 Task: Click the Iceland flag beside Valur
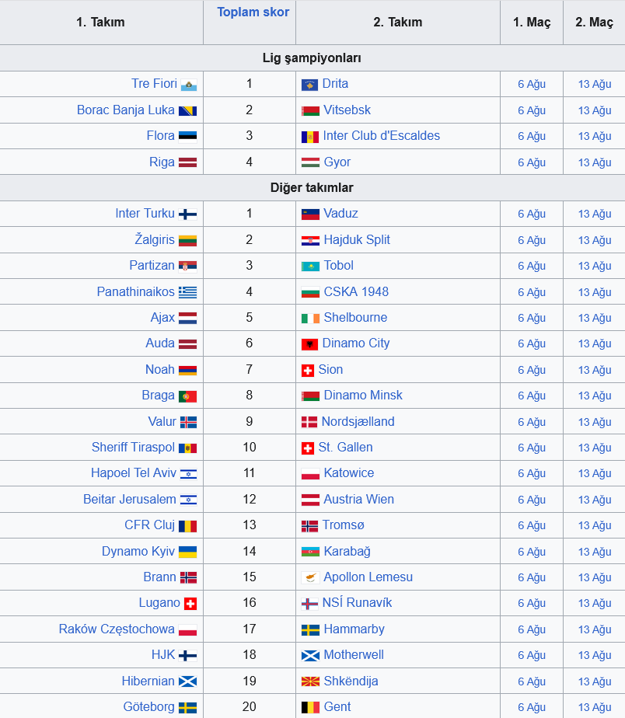[189, 422]
